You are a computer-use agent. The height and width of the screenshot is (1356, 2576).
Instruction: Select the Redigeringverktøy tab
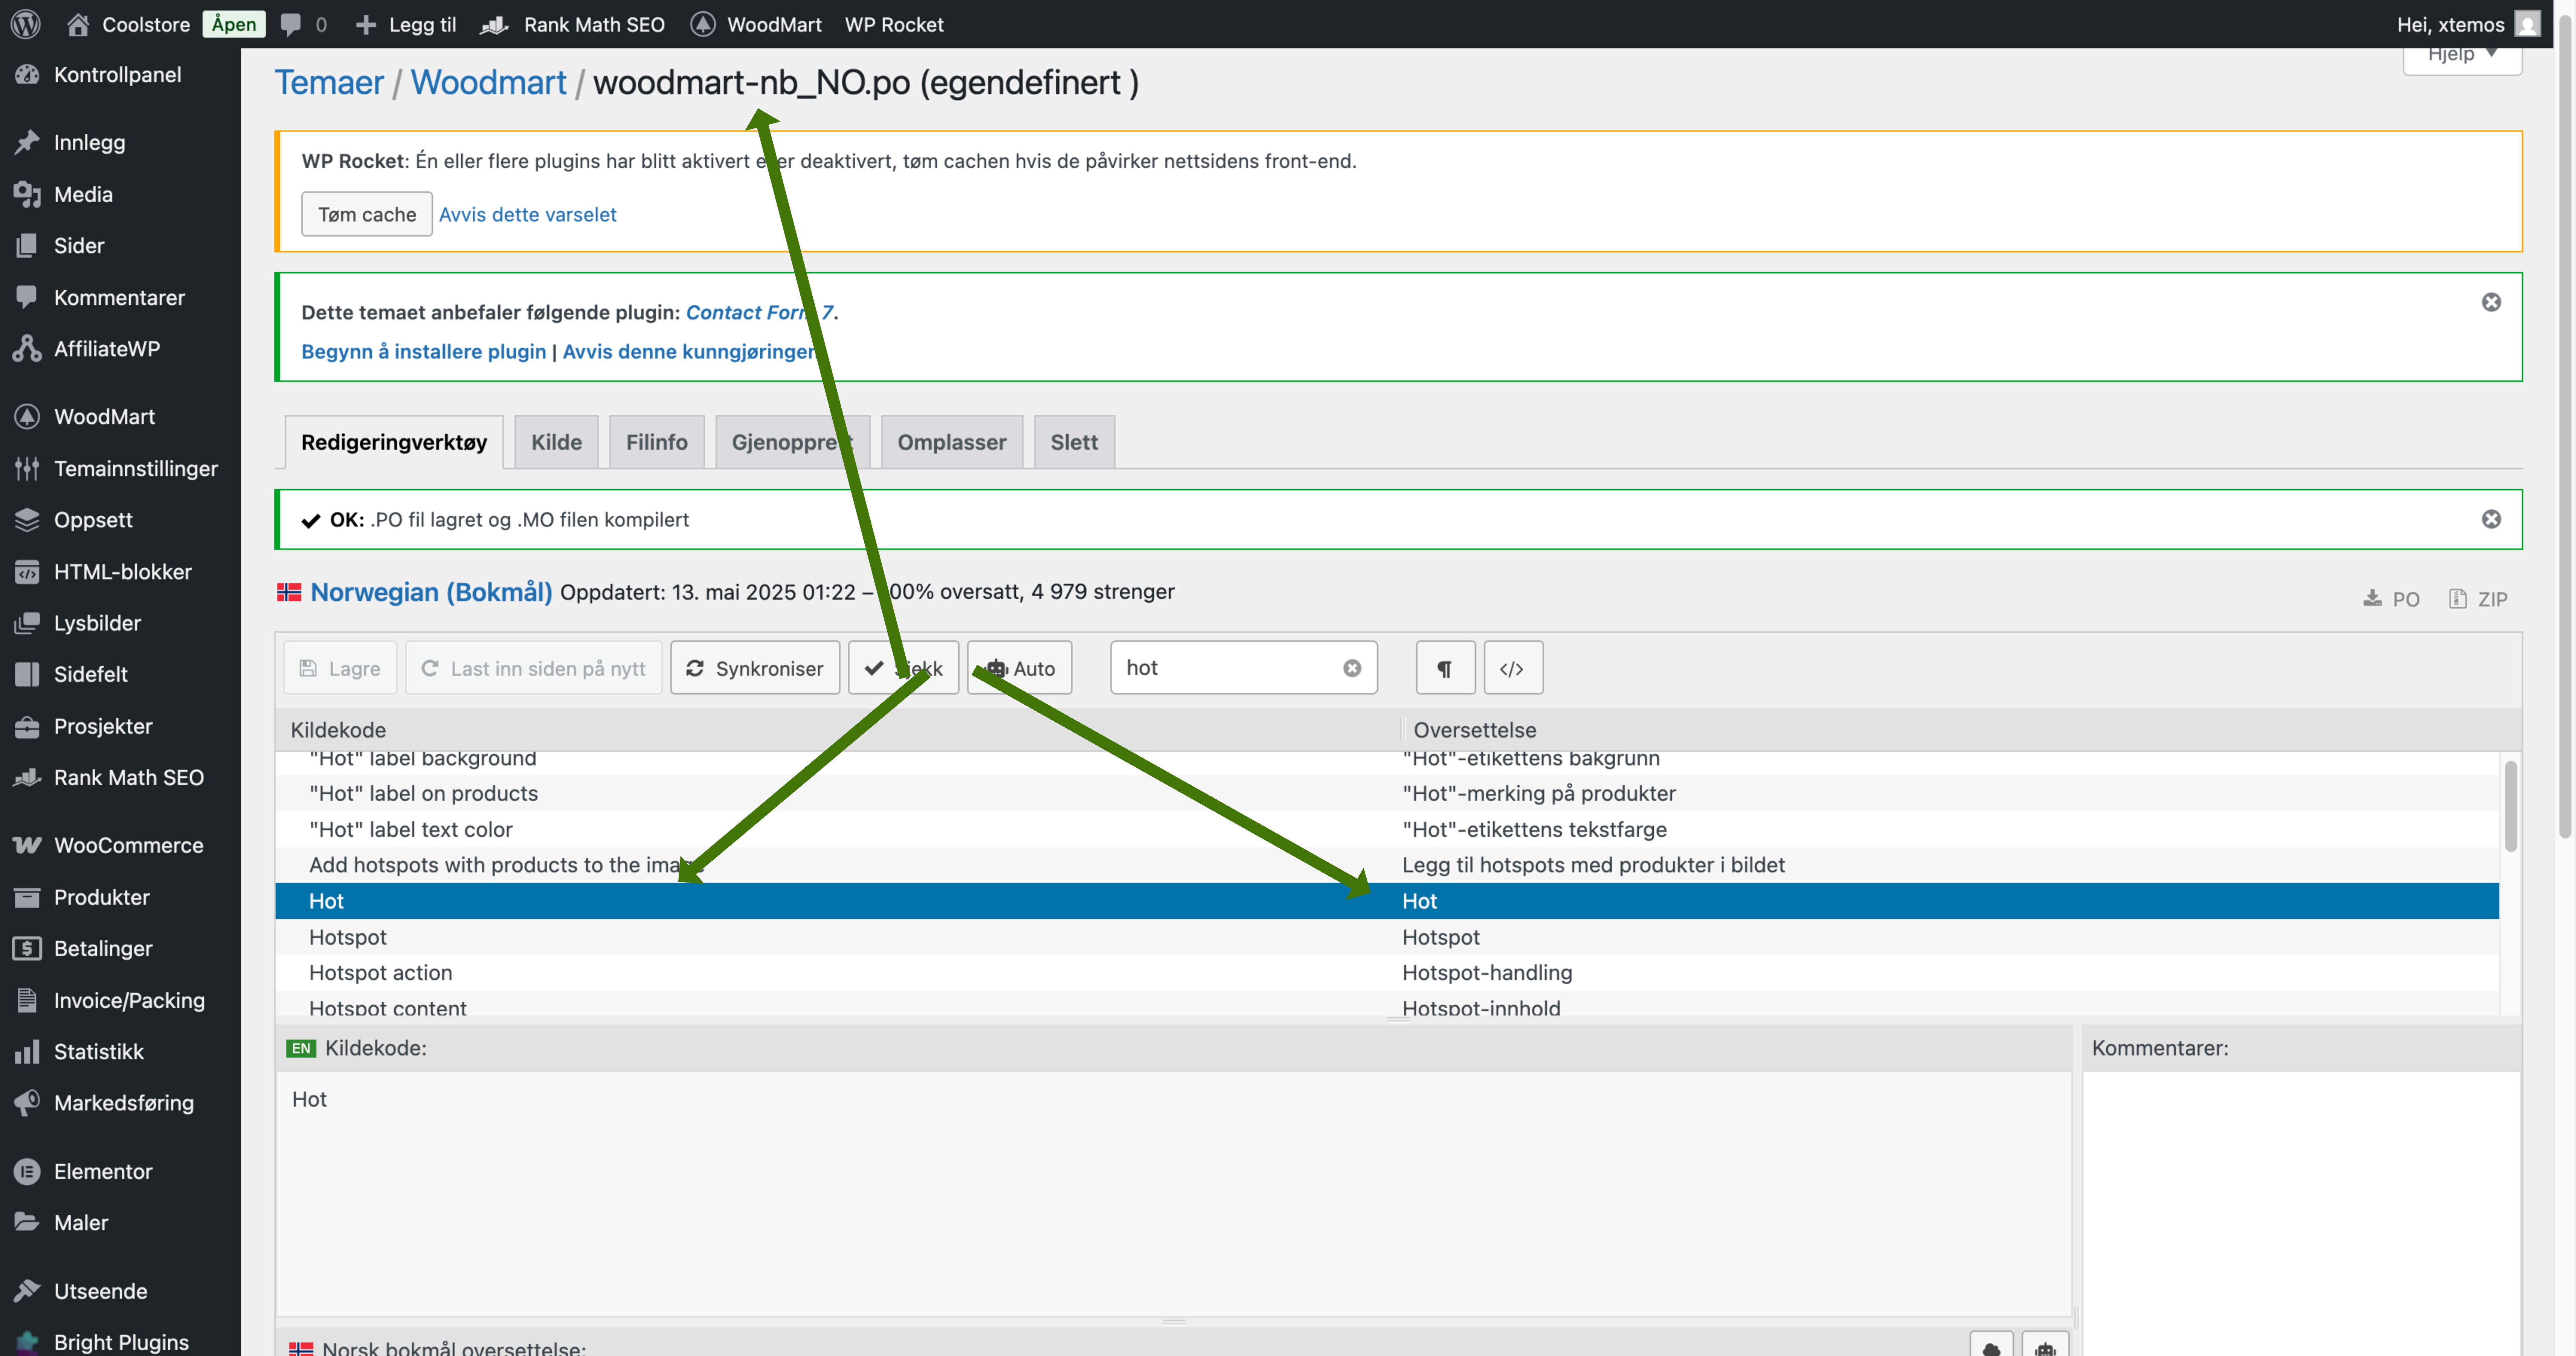[394, 442]
